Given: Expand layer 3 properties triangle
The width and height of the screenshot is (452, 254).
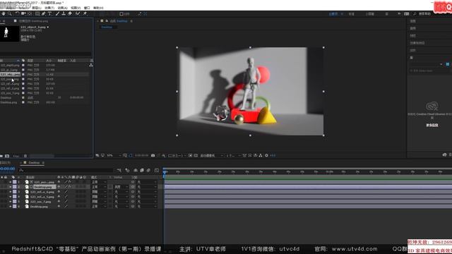Looking at the screenshot, I should 11,192.
